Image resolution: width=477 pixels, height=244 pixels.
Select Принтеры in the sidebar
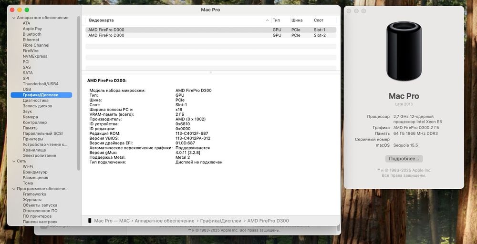coord(32,139)
